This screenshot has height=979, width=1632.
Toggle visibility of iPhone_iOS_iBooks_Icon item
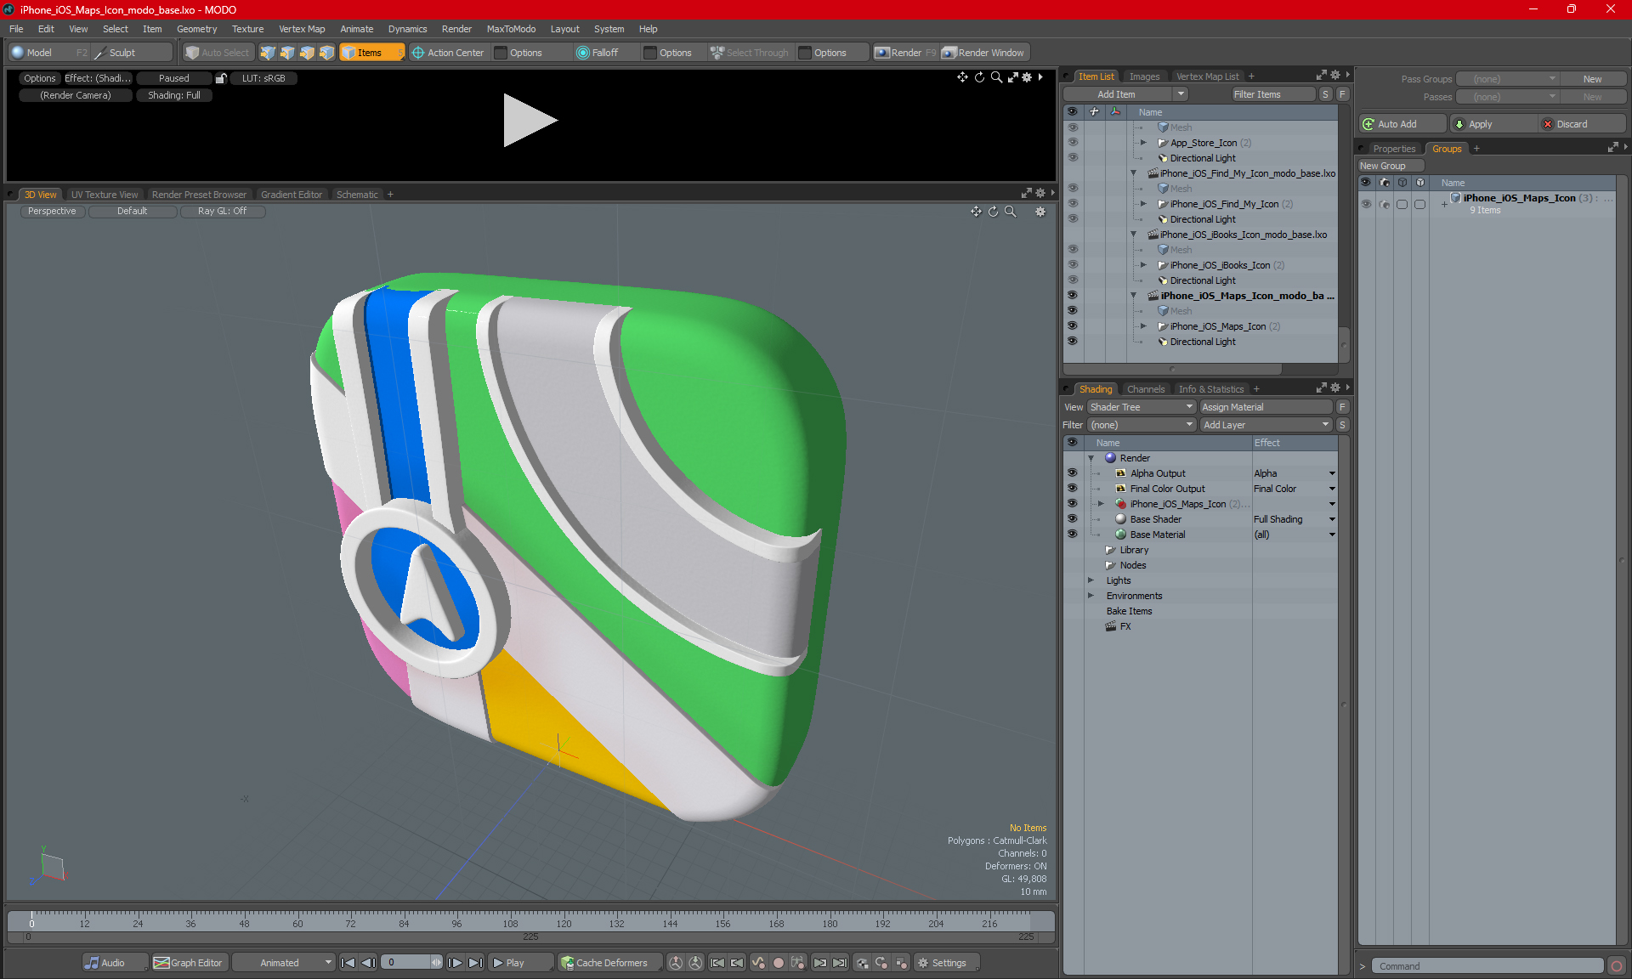1072,265
